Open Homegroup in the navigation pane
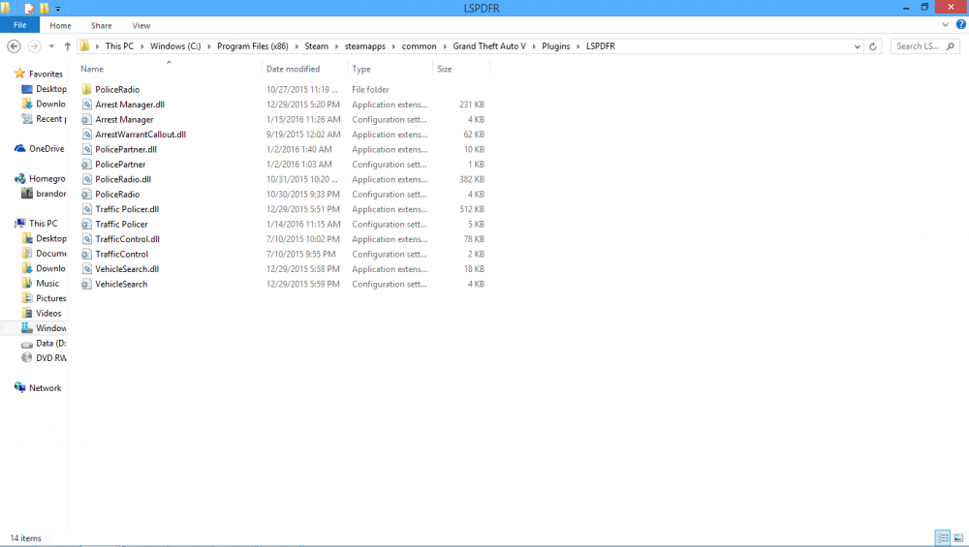 pyautogui.click(x=40, y=178)
